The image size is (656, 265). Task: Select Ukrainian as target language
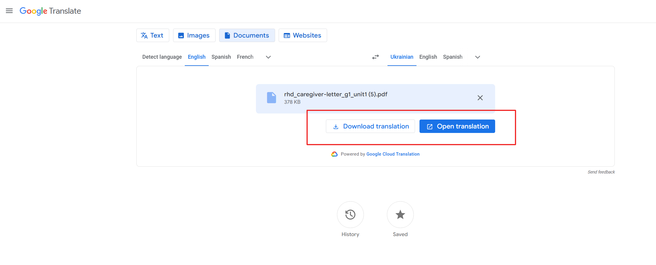coord(402,57)
